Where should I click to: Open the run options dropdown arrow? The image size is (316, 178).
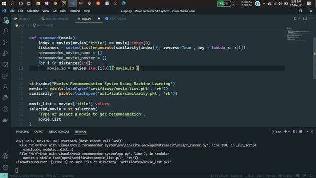(x=299, y=19)
